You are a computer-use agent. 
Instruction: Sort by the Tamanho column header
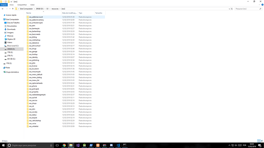click(x=100, y=13)
